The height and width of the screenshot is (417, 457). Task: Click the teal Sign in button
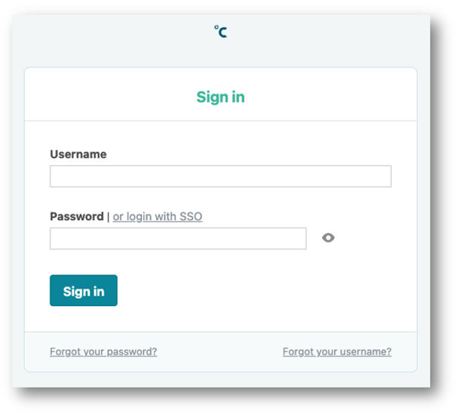click(84, 290)
